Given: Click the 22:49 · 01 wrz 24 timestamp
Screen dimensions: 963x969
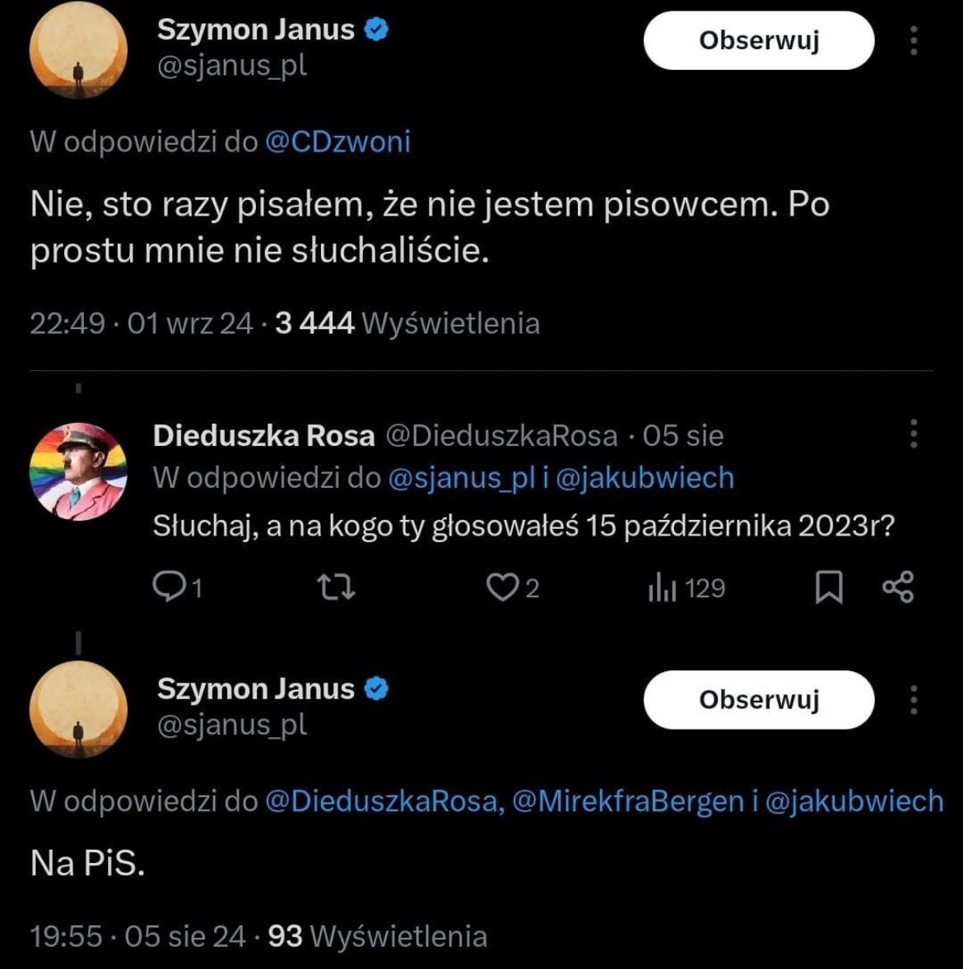Looking at the screenshot, I should [x=141, y=323].
